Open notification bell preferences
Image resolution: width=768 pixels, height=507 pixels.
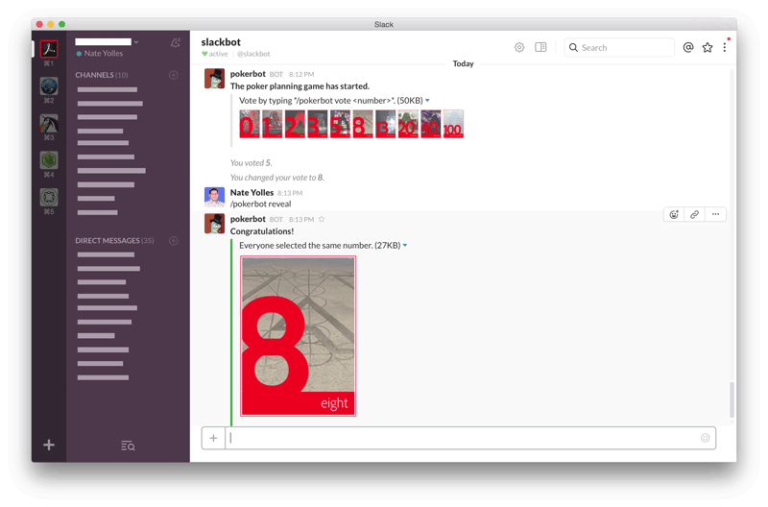tap(176, 43)
